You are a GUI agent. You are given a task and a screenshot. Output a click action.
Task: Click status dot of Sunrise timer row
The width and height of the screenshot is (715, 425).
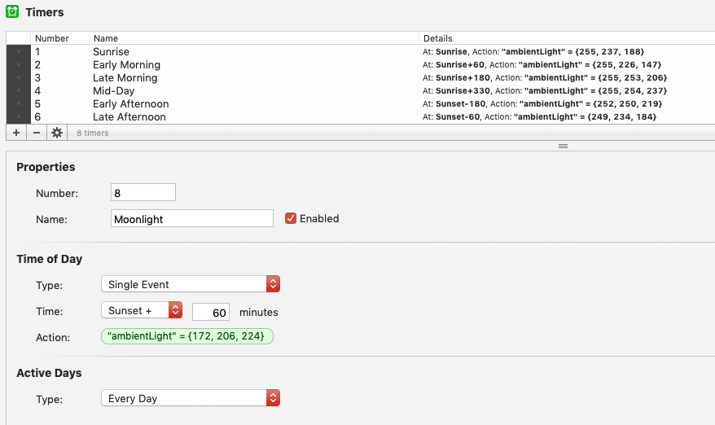[19, 52]
